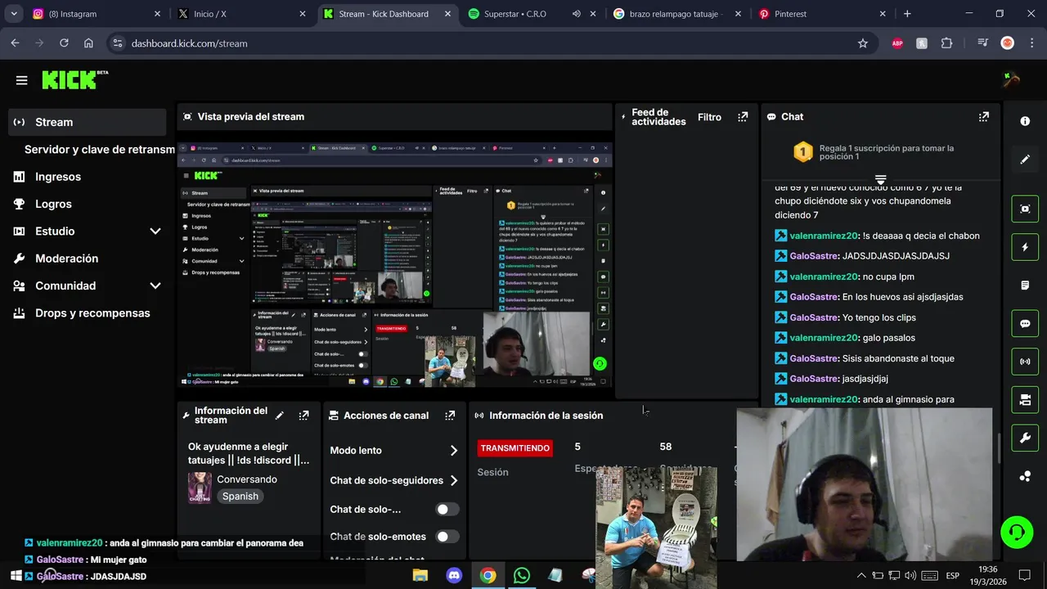Open Discord from the taskbar

(x=454, y=576)
